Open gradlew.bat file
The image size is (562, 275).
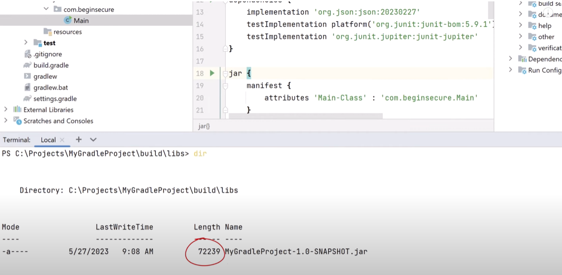click(51, 87)
